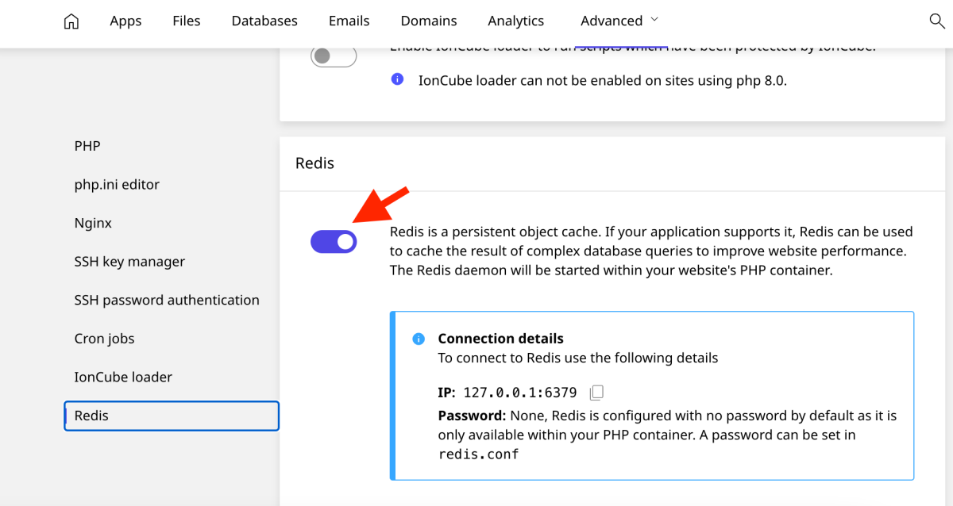Click the search magnifier icon
This screenshot has width=953, height=506.
(937, 21)
